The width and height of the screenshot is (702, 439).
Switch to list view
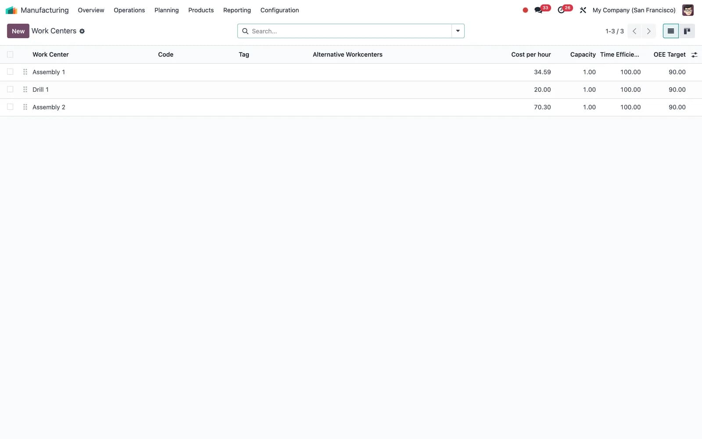pyautogui.click(x=671, y=31)
